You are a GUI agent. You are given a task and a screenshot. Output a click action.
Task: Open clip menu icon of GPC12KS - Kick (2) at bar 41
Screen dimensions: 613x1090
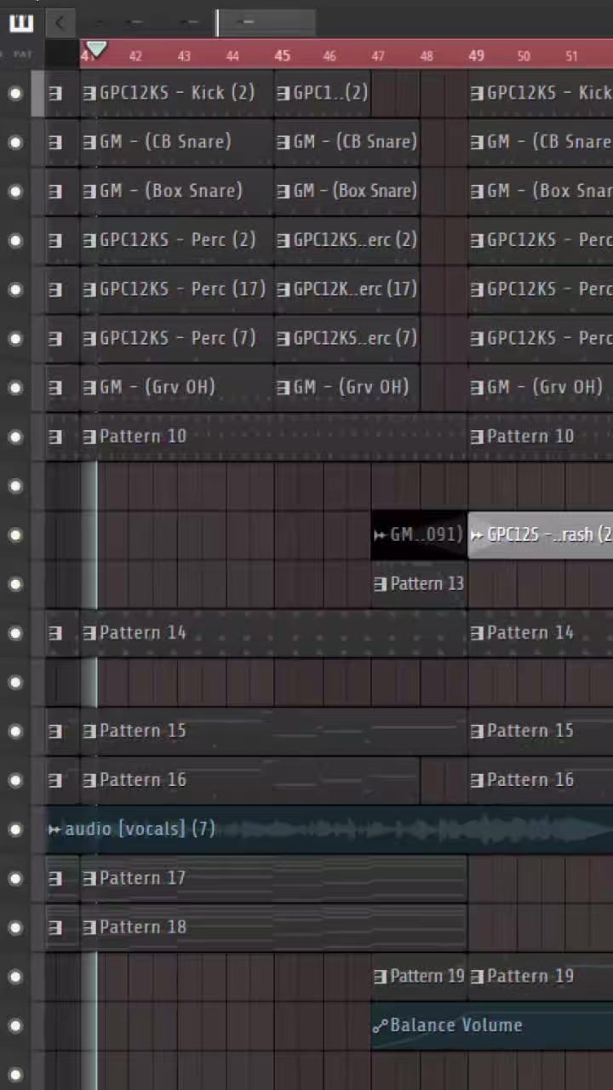(89, 93)
